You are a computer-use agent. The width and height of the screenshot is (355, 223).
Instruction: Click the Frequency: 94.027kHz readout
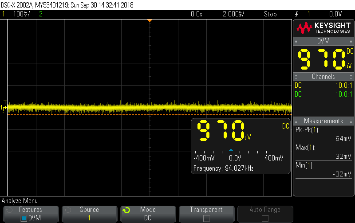223,168
